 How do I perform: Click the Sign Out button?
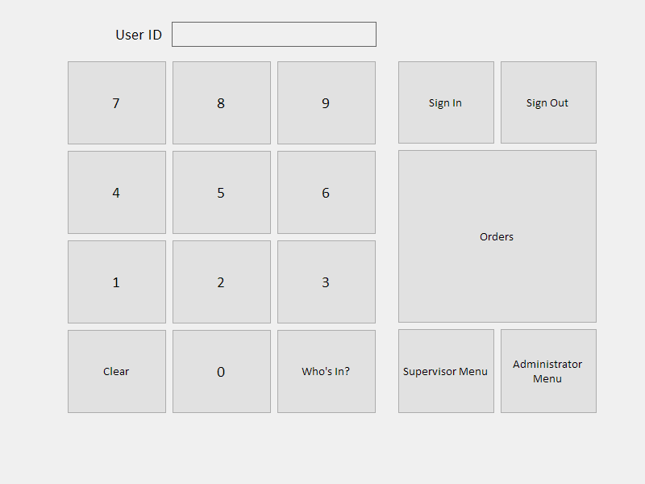click(x=547, y=103)
